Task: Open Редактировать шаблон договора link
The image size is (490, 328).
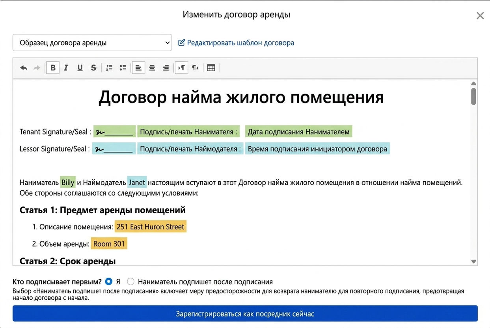Action: tap(236, 42)
